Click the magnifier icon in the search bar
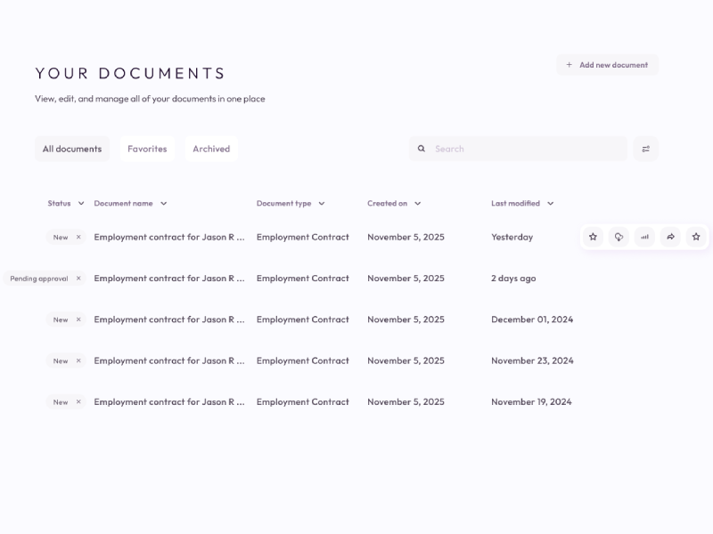Viewport: 713px width, 534px height. 422,149
